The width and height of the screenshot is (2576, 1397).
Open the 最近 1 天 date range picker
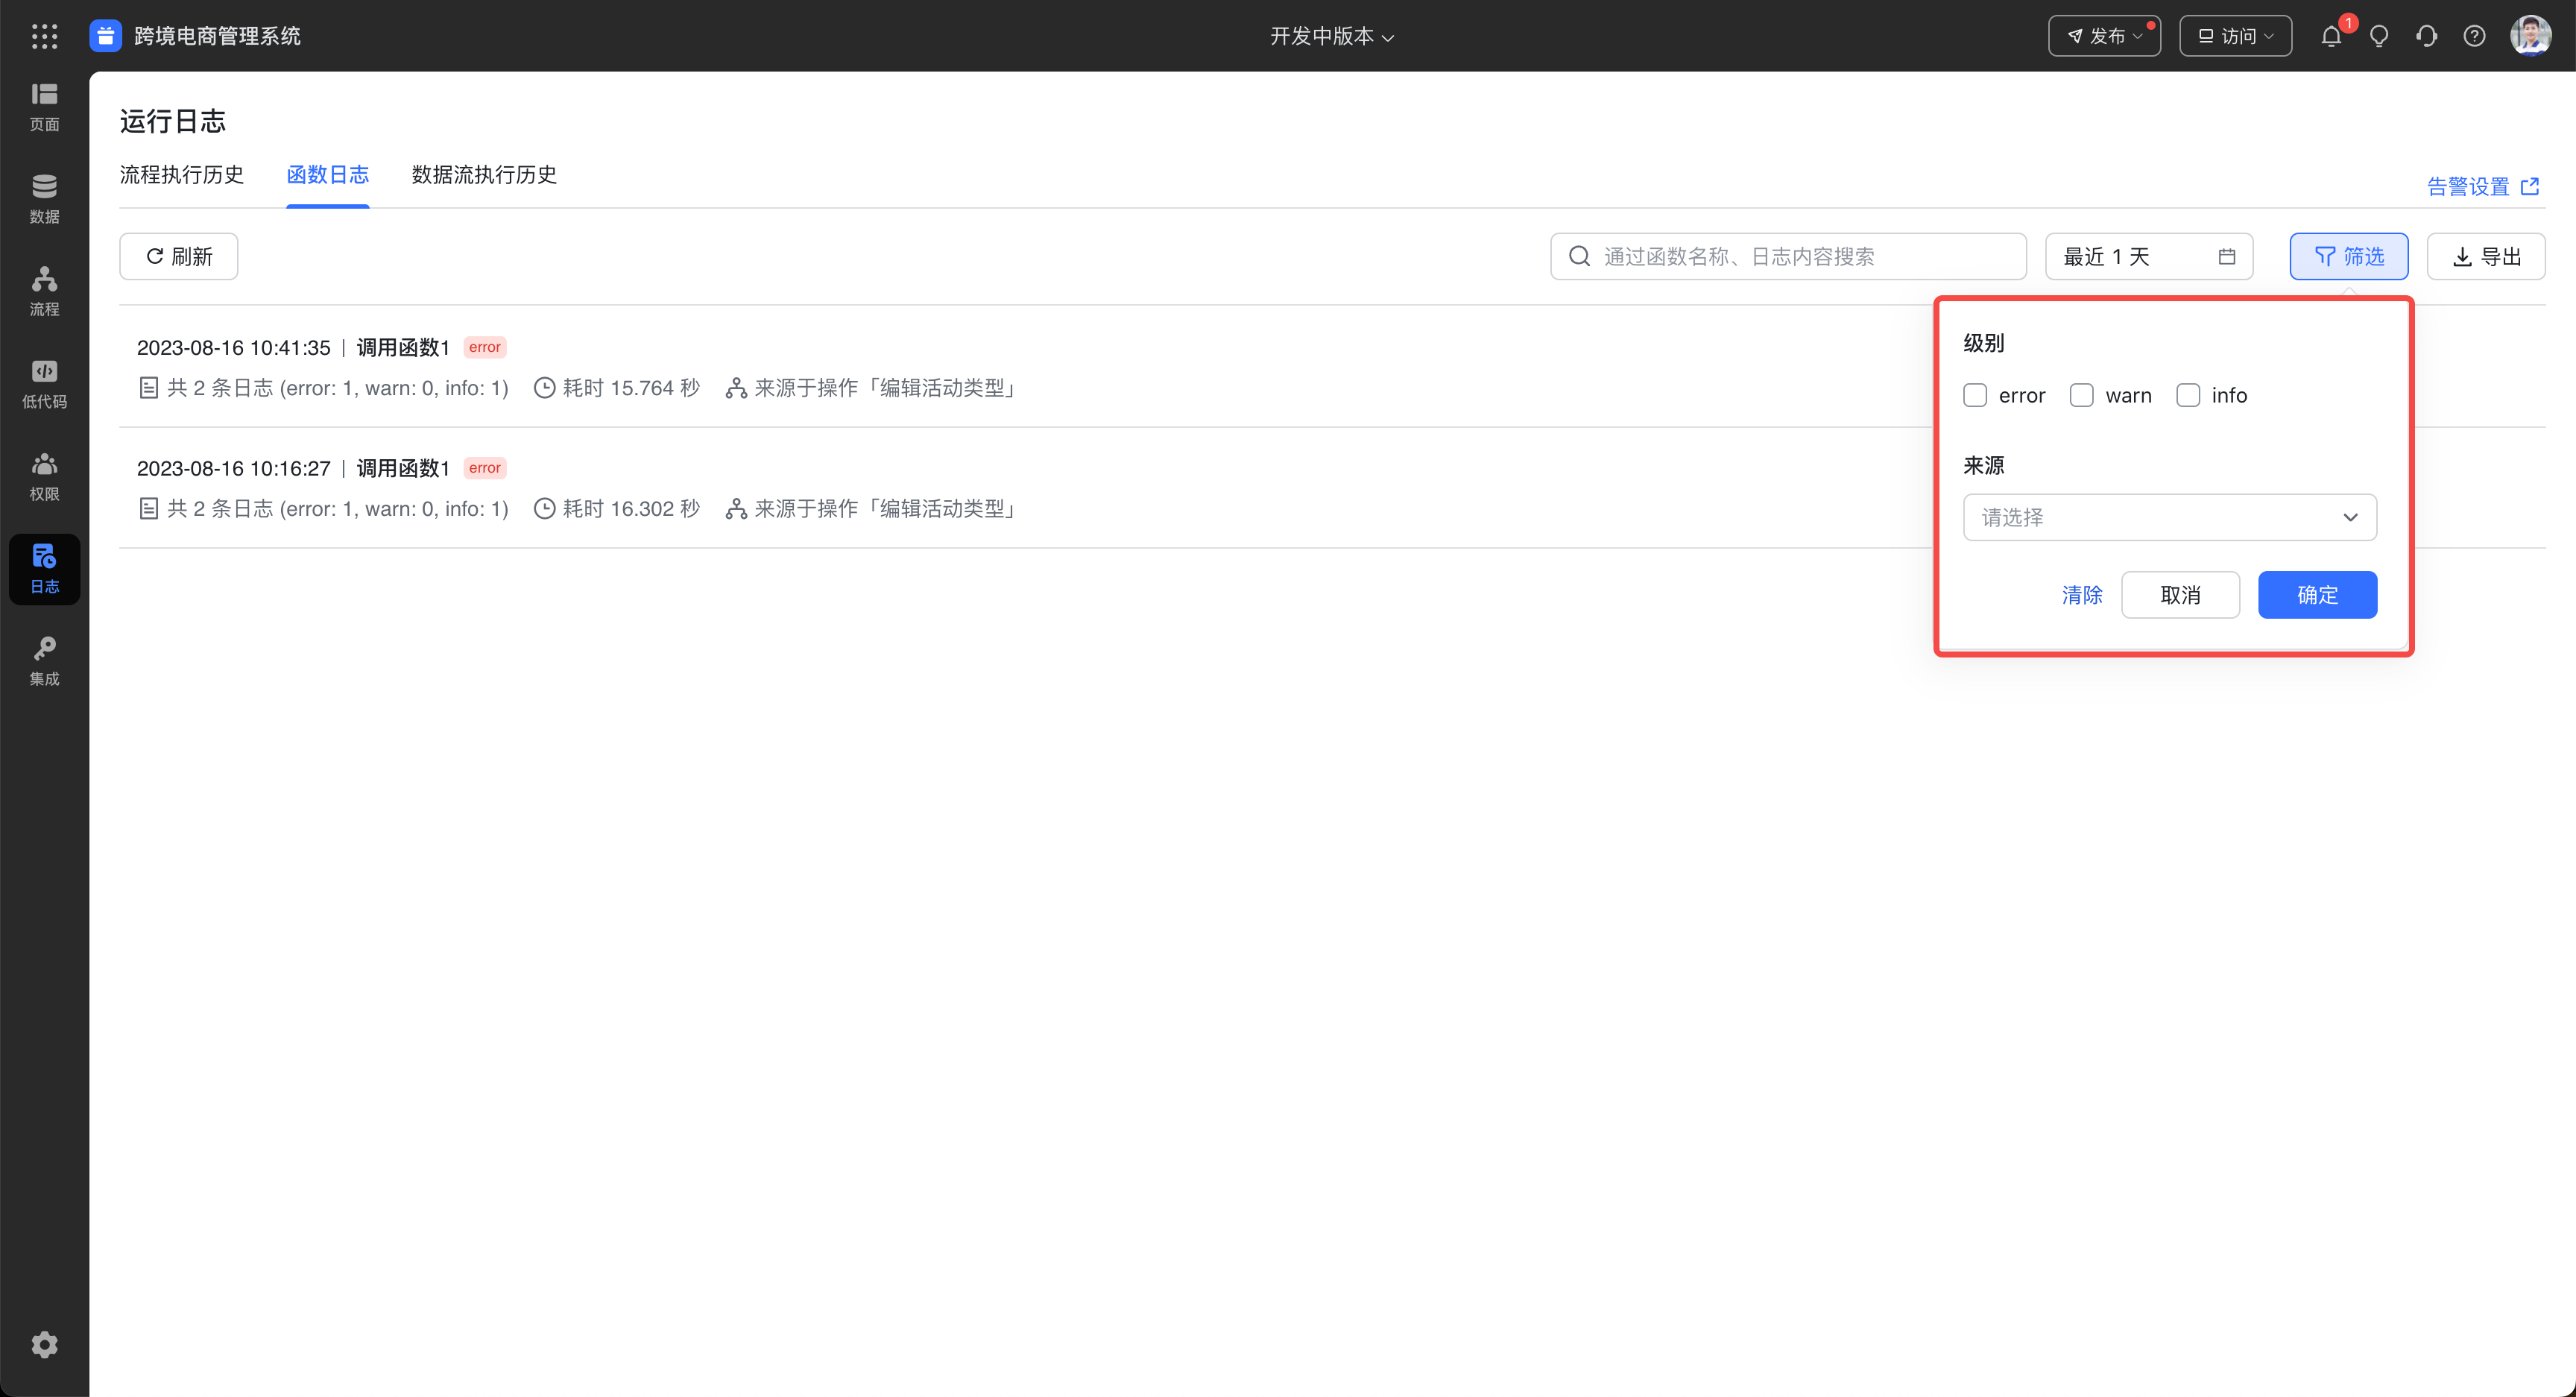(2148, 257)
